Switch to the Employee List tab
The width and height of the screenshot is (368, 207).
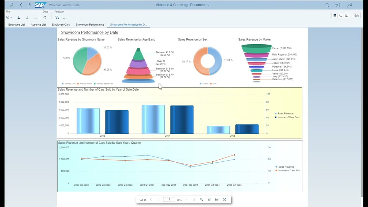pyautogui.click(x=17, y=24)
